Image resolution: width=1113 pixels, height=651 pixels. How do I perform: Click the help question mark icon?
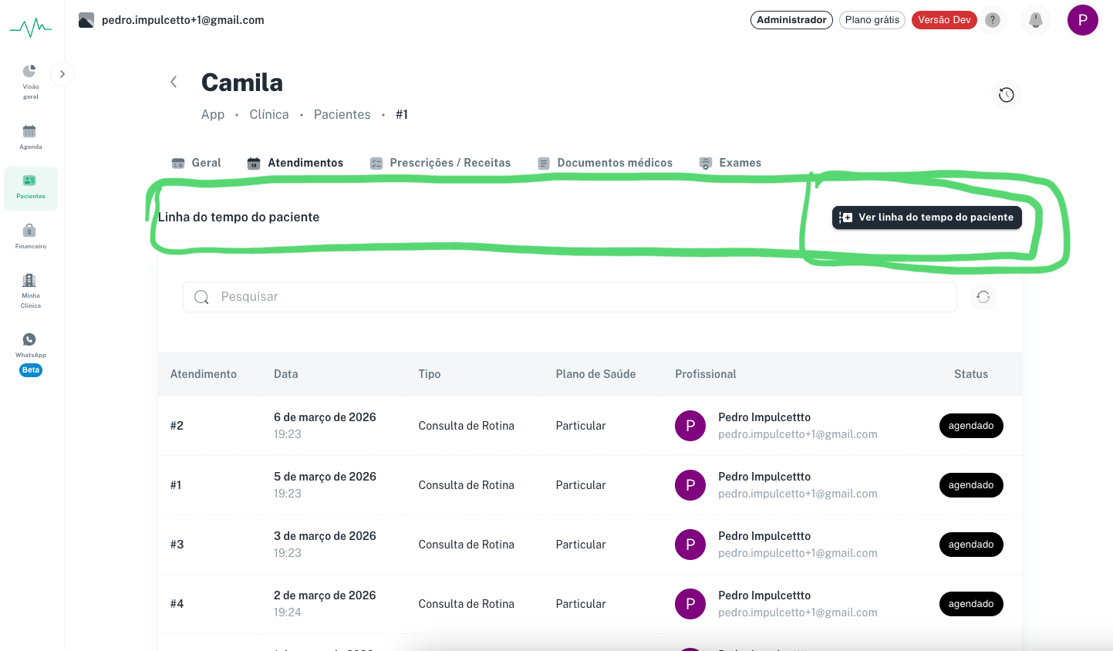click(993, 20)
